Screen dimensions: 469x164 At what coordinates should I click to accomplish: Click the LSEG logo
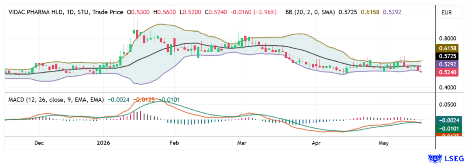point(447,158)
